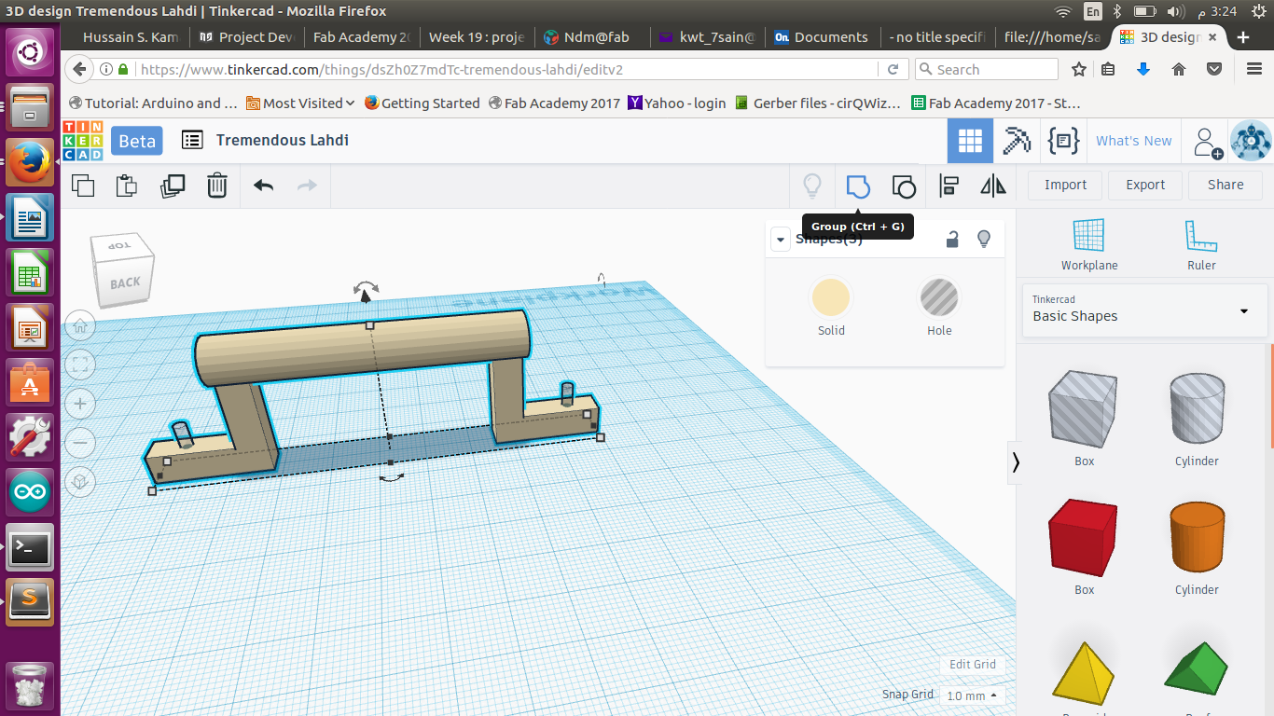Set shape to Hole mode
This screenshot has width=1274, height=716.
click(938, 298)
